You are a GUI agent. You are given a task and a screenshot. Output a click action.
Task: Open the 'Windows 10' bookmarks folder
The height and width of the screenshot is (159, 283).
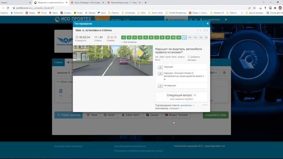(x=217, y=13)
